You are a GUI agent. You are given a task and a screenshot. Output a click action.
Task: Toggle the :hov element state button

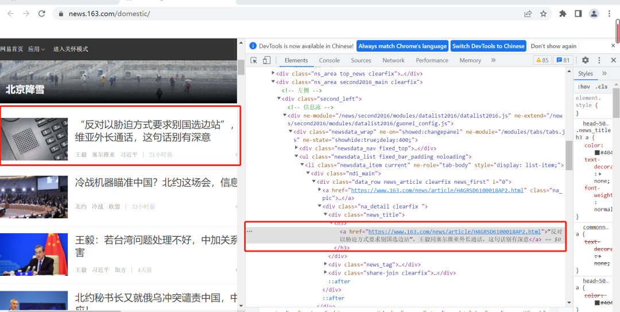coord(584,87)
